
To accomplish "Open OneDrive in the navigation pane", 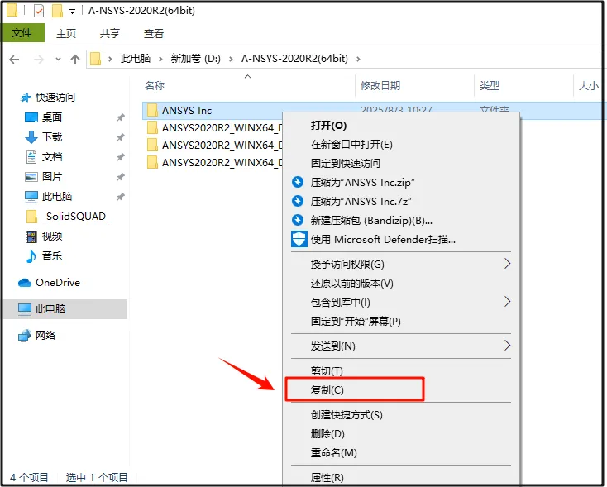I will pos(49,283).
